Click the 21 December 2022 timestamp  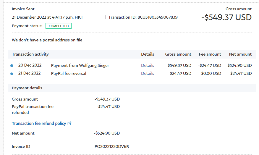click(47, 17)
